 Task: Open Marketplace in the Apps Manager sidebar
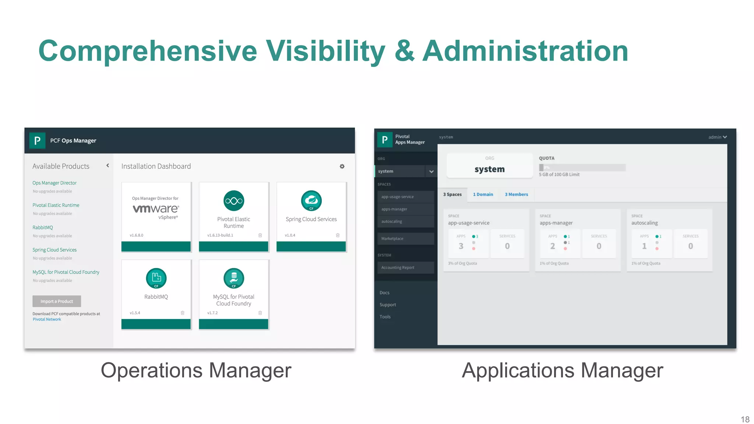405,239
